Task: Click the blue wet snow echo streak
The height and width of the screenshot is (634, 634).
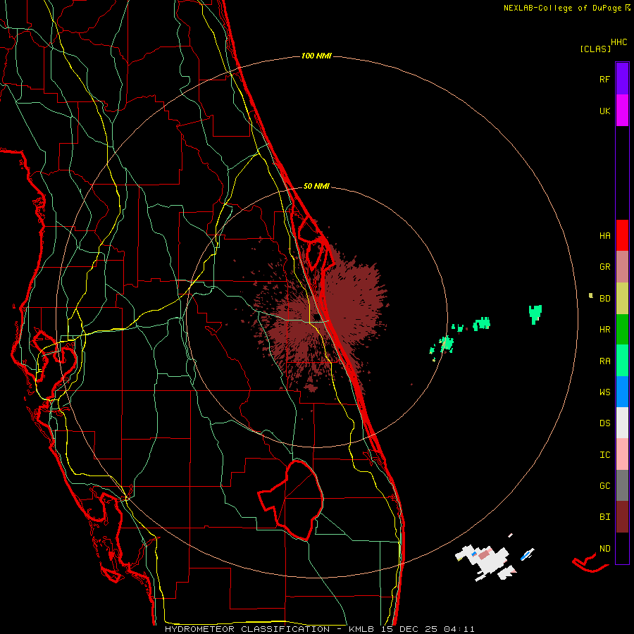Action: (x=527, y=554)
